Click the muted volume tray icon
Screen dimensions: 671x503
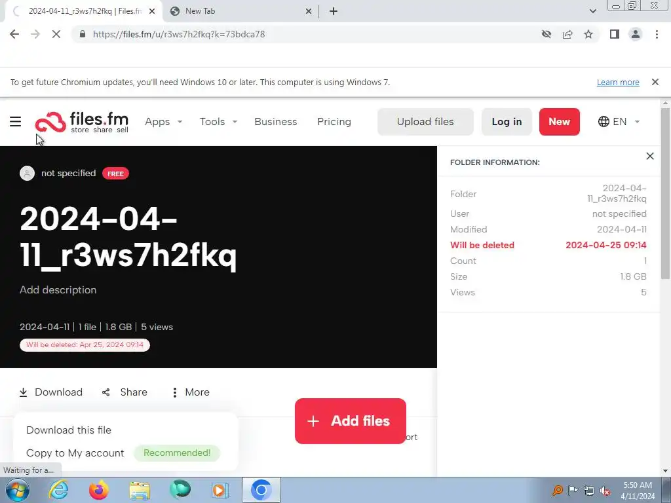tap(605, 490)
